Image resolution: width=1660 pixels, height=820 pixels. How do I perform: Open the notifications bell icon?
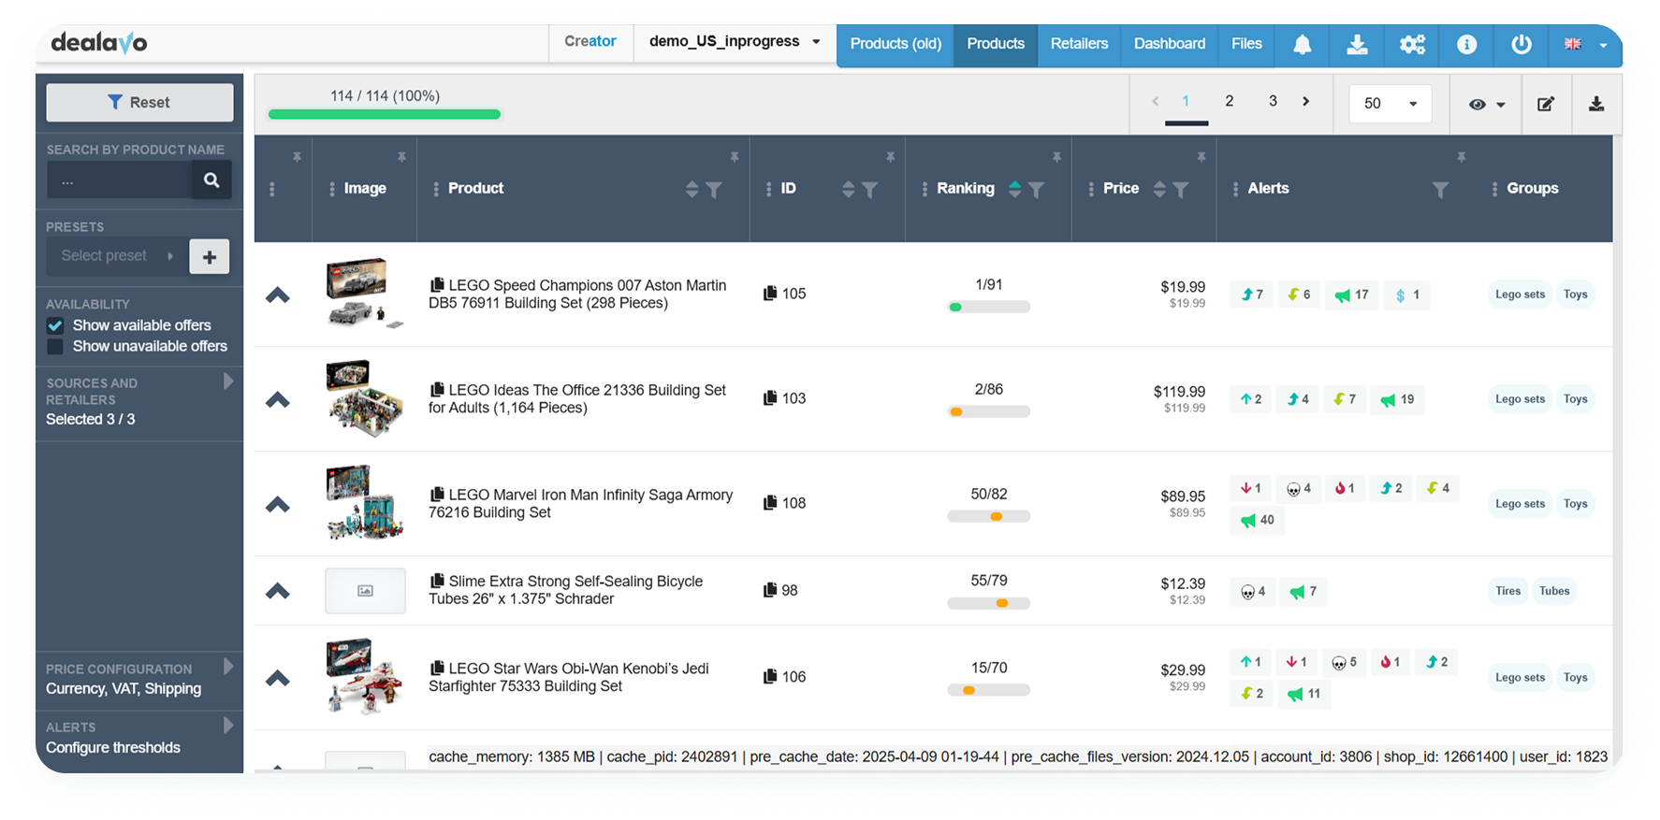click(1302, 44)
